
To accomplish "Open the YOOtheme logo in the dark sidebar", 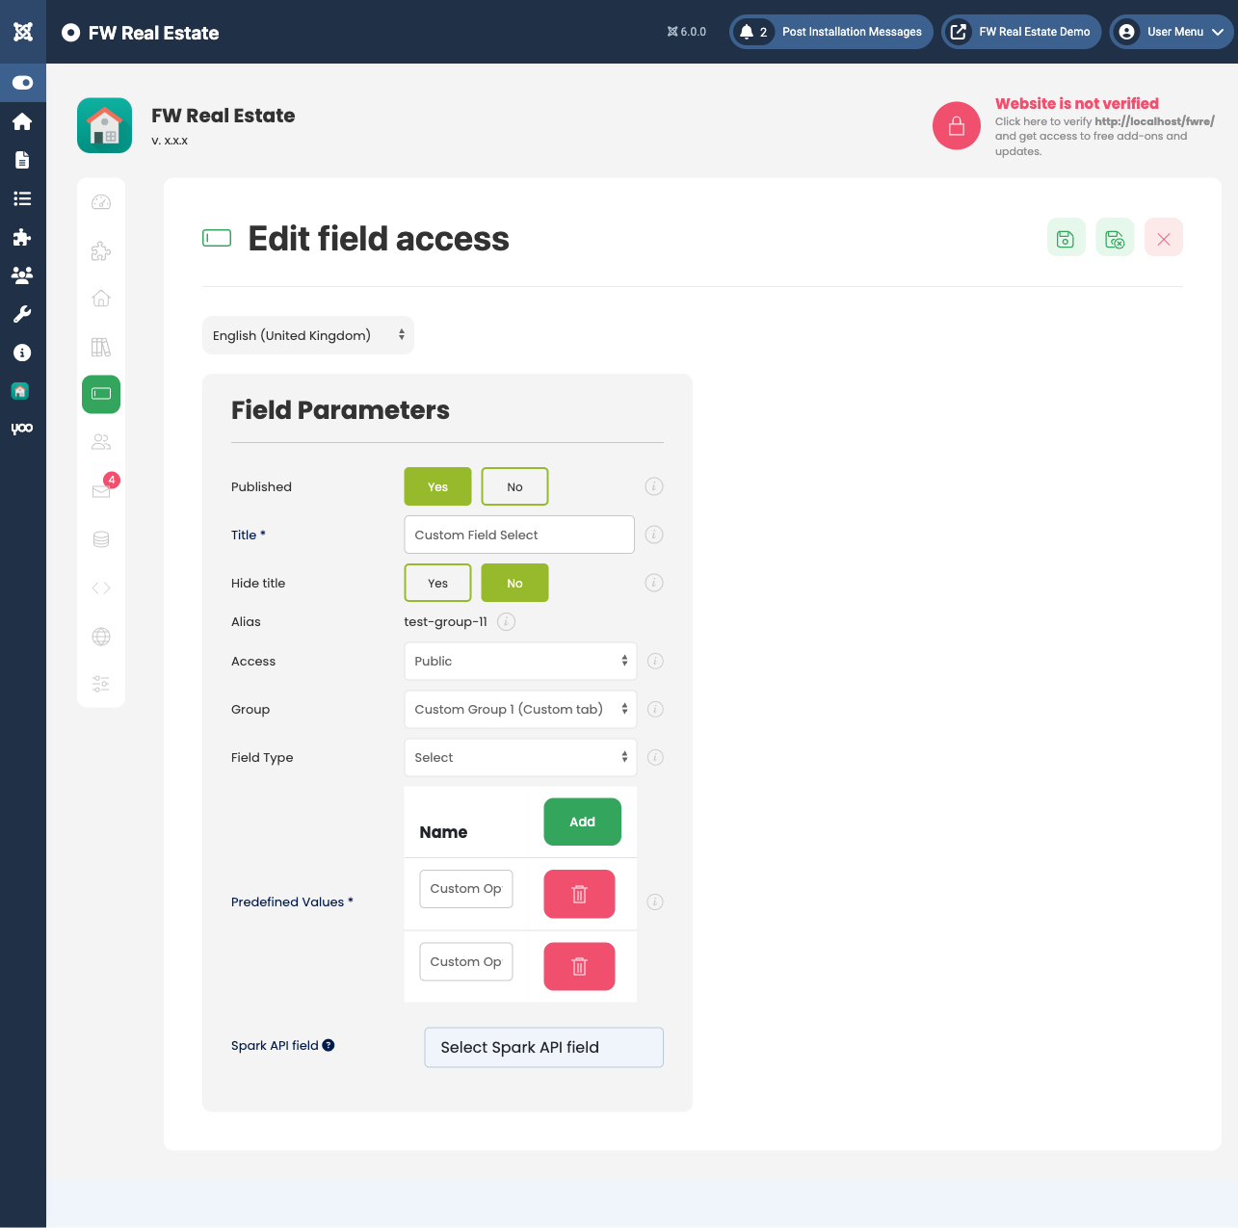I will 22,429.
